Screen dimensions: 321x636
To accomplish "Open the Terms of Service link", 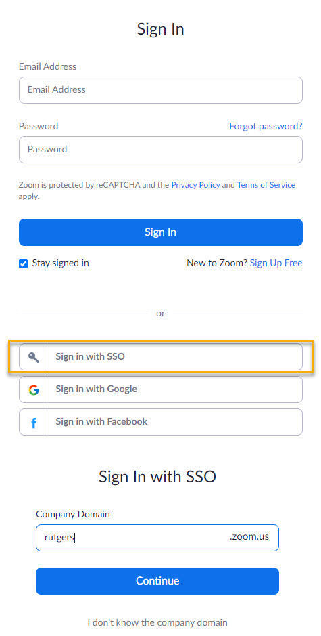I will pos(266,185).
